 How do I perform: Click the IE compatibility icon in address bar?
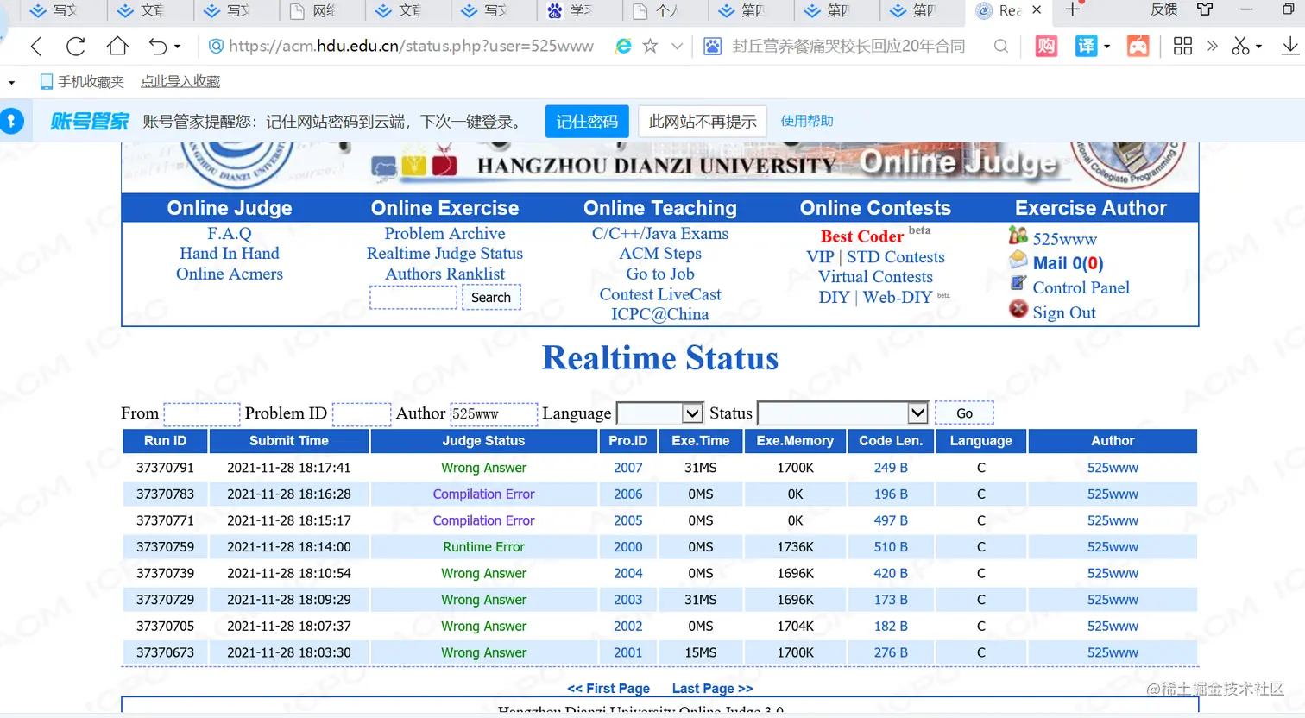[623, 46]
